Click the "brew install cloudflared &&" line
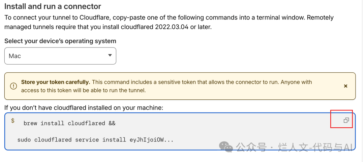The width and height of the screenshot is (364, 162). 69,123
